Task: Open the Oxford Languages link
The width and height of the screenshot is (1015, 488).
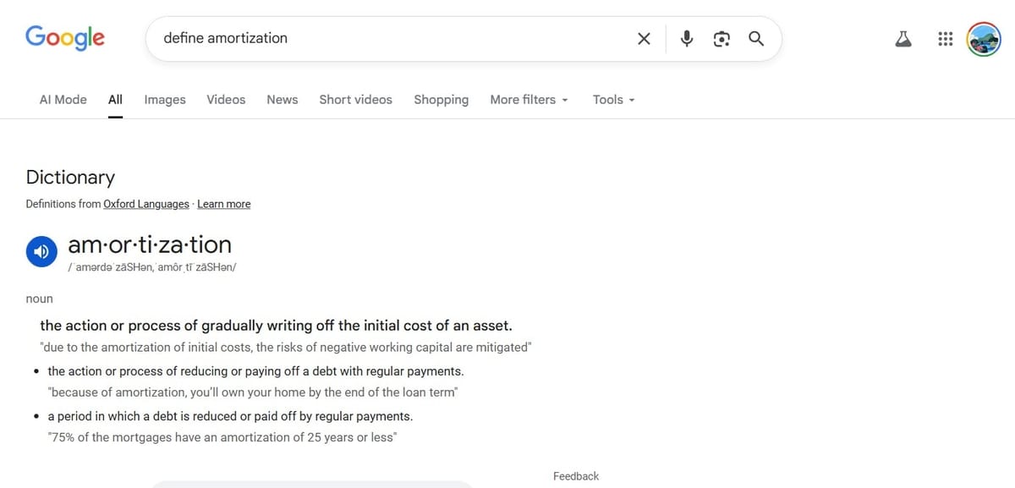Action: [145, 203]
